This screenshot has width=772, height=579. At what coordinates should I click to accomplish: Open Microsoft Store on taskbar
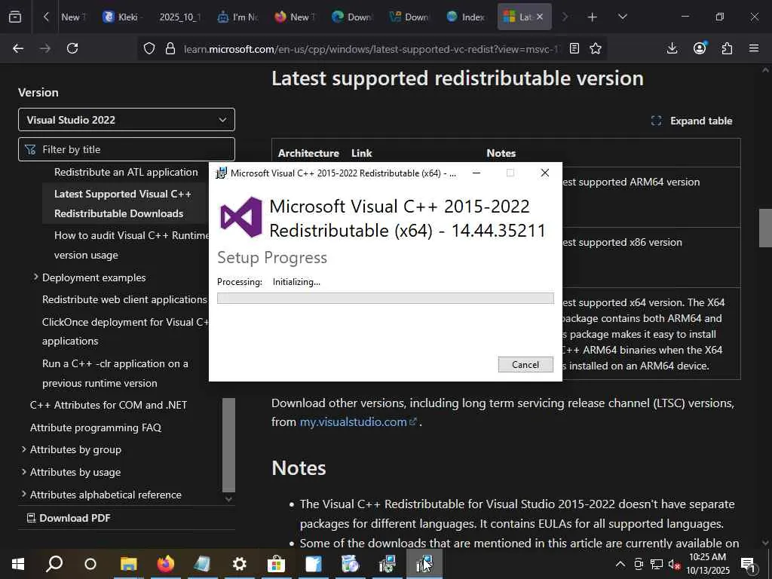276,564
